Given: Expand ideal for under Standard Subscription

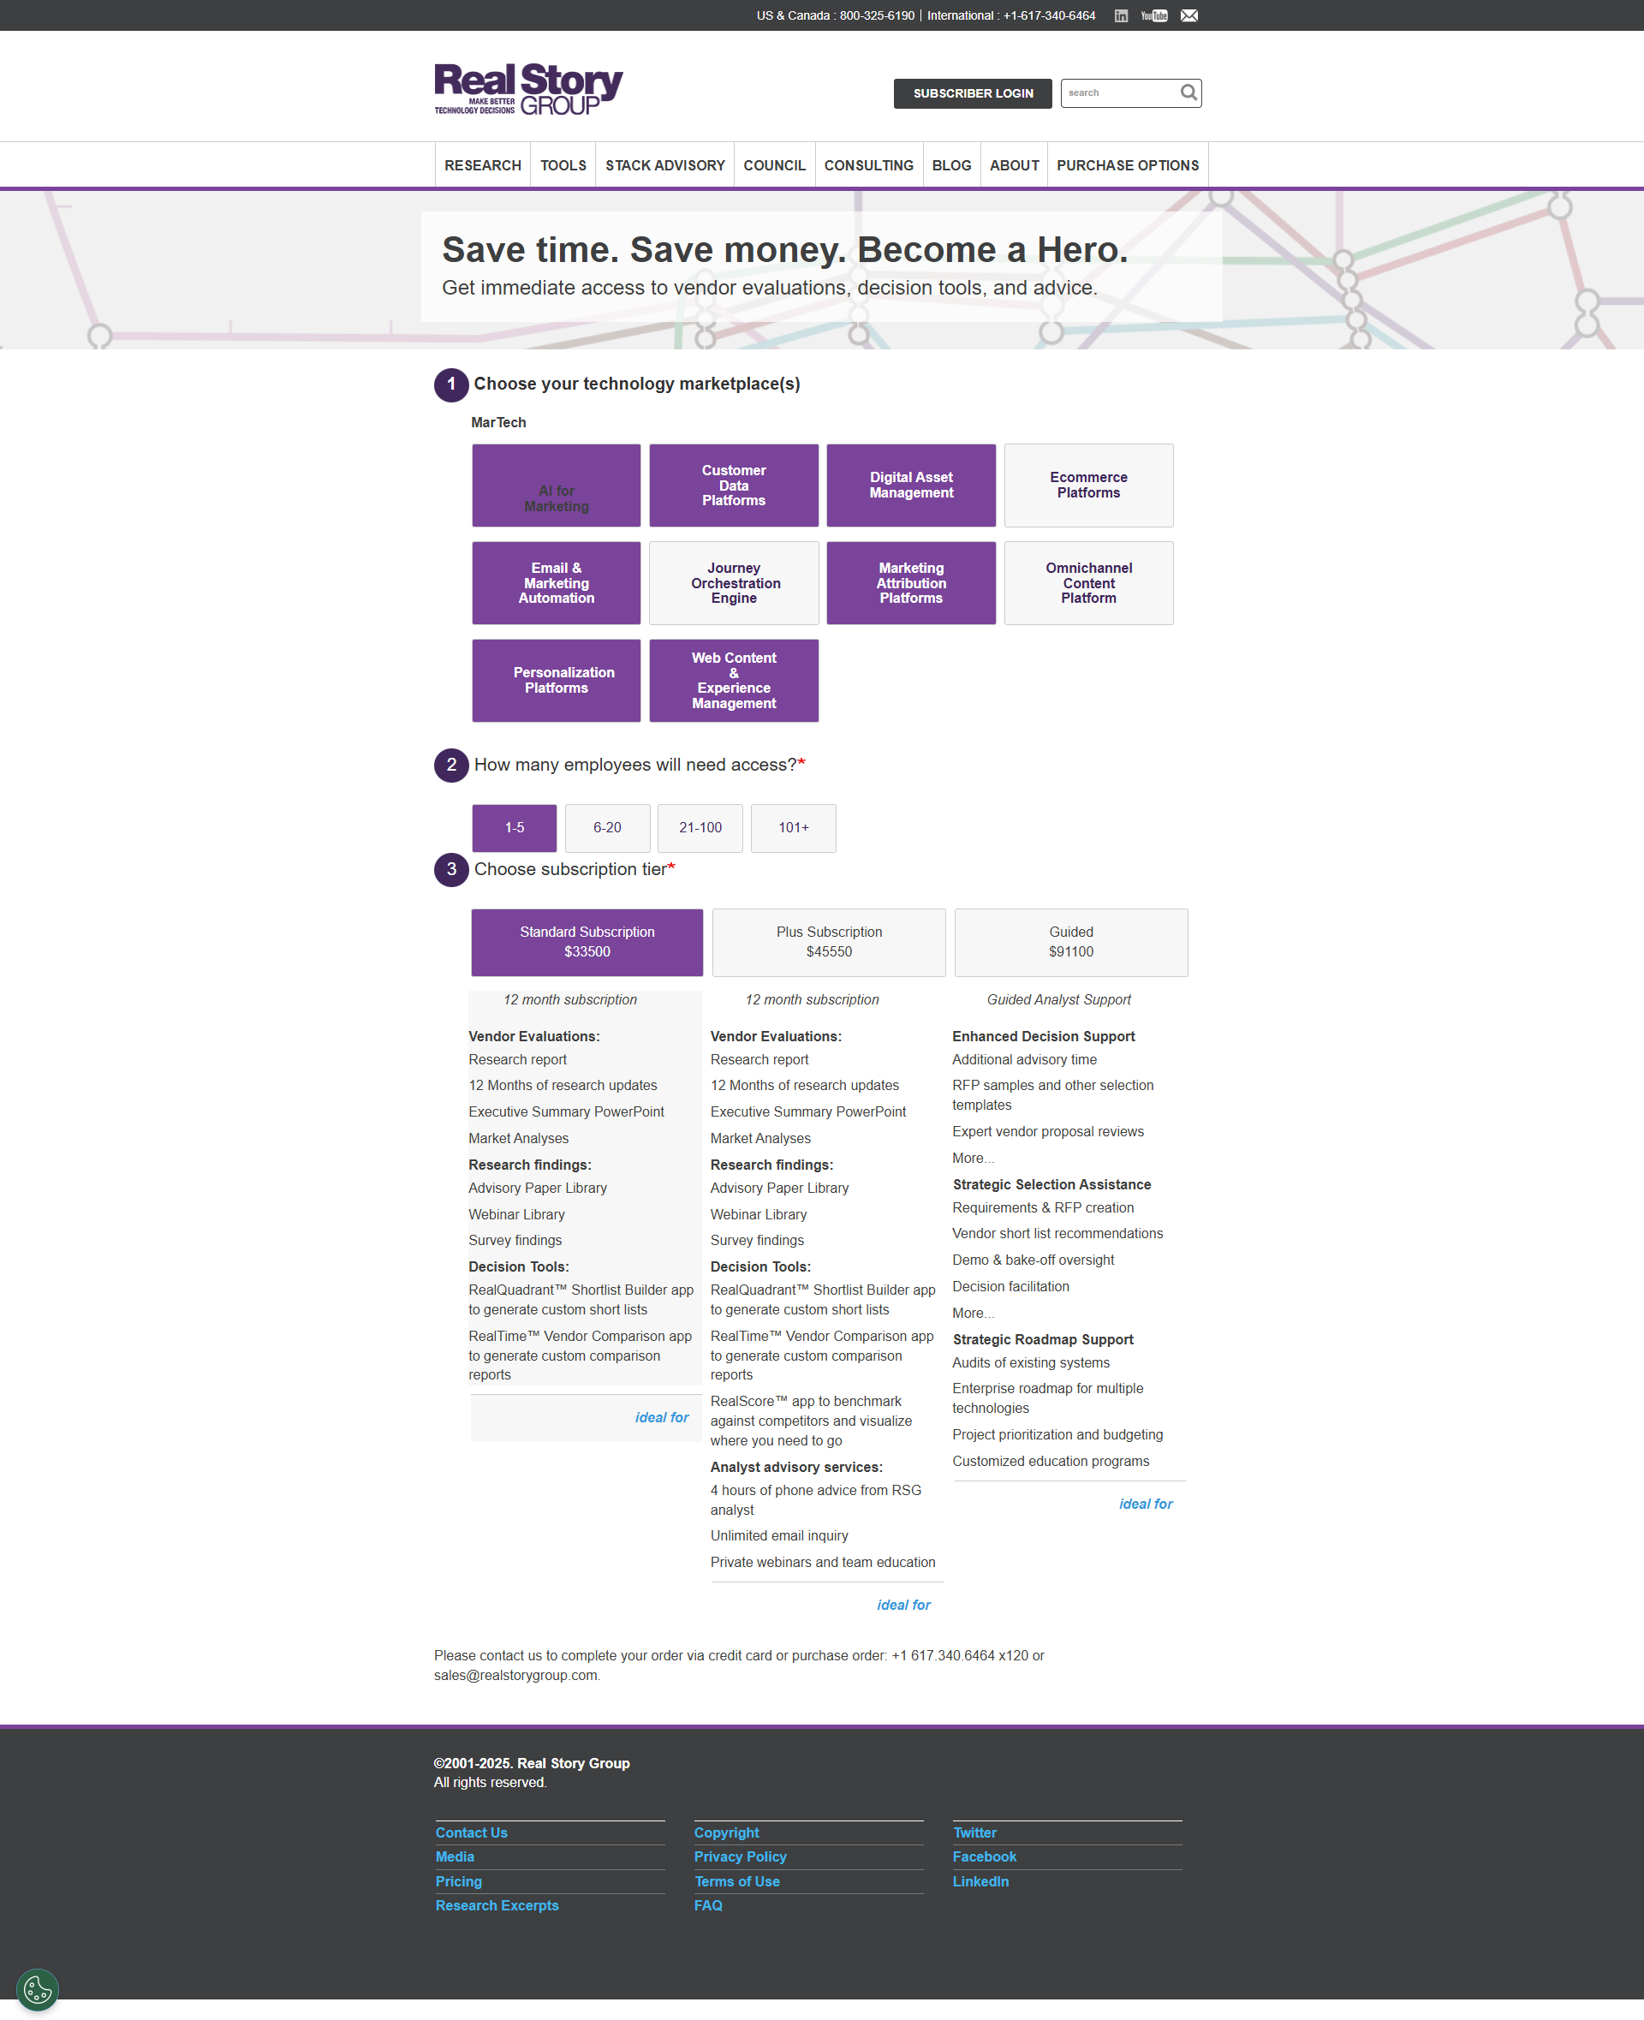Looking at the screenshot, I should pyautogui.click(x=661, y=1417).
